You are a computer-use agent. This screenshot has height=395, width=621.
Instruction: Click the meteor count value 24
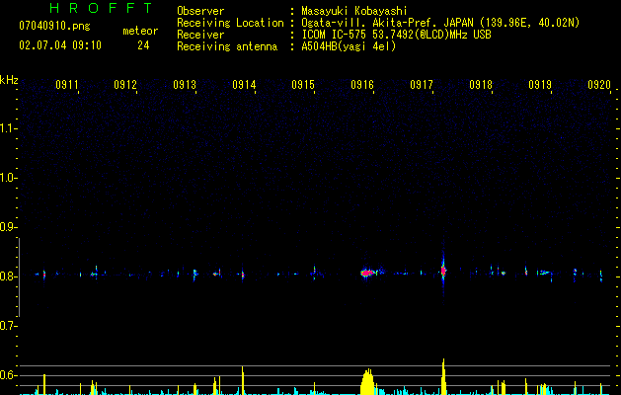click(x=143, y=45)
